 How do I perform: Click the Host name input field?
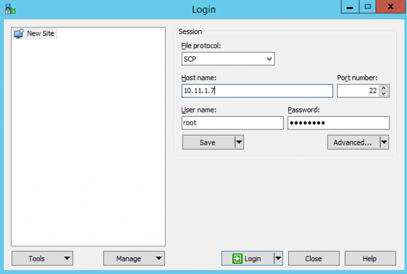coord(257,91)
